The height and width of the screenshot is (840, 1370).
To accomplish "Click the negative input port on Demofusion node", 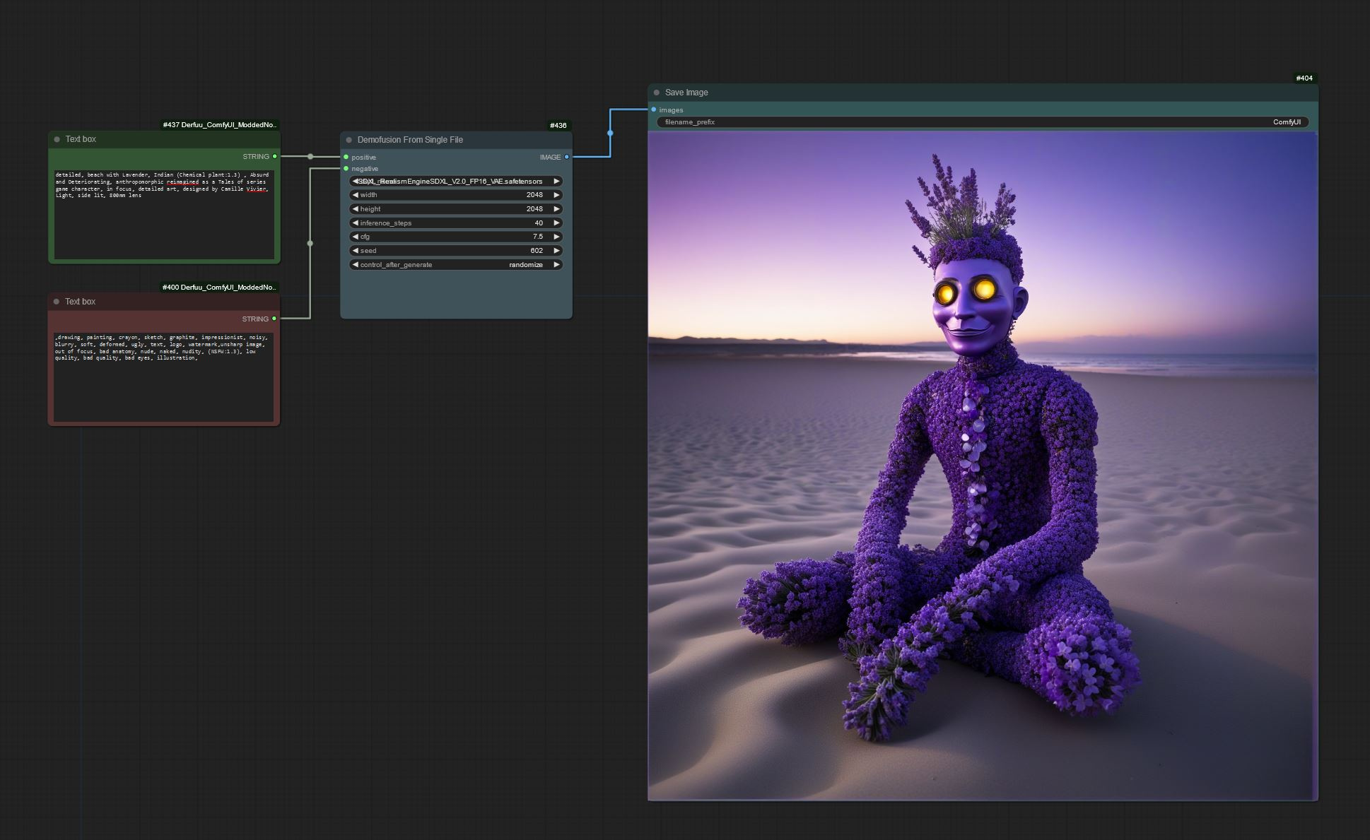I will coord(346,169).
